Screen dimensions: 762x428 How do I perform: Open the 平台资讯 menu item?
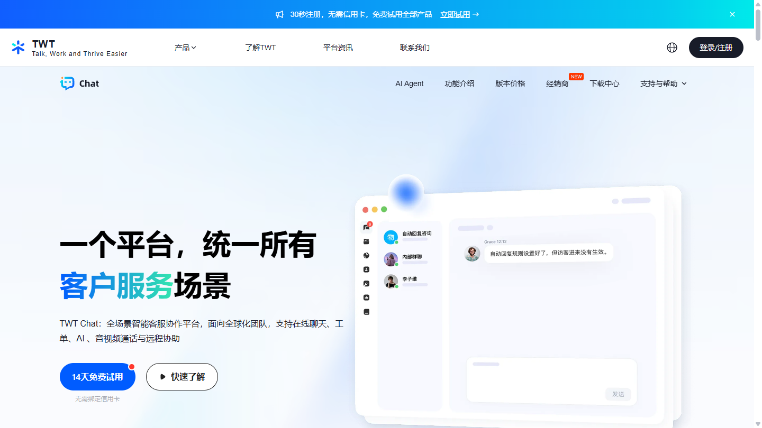coord(338,48)
